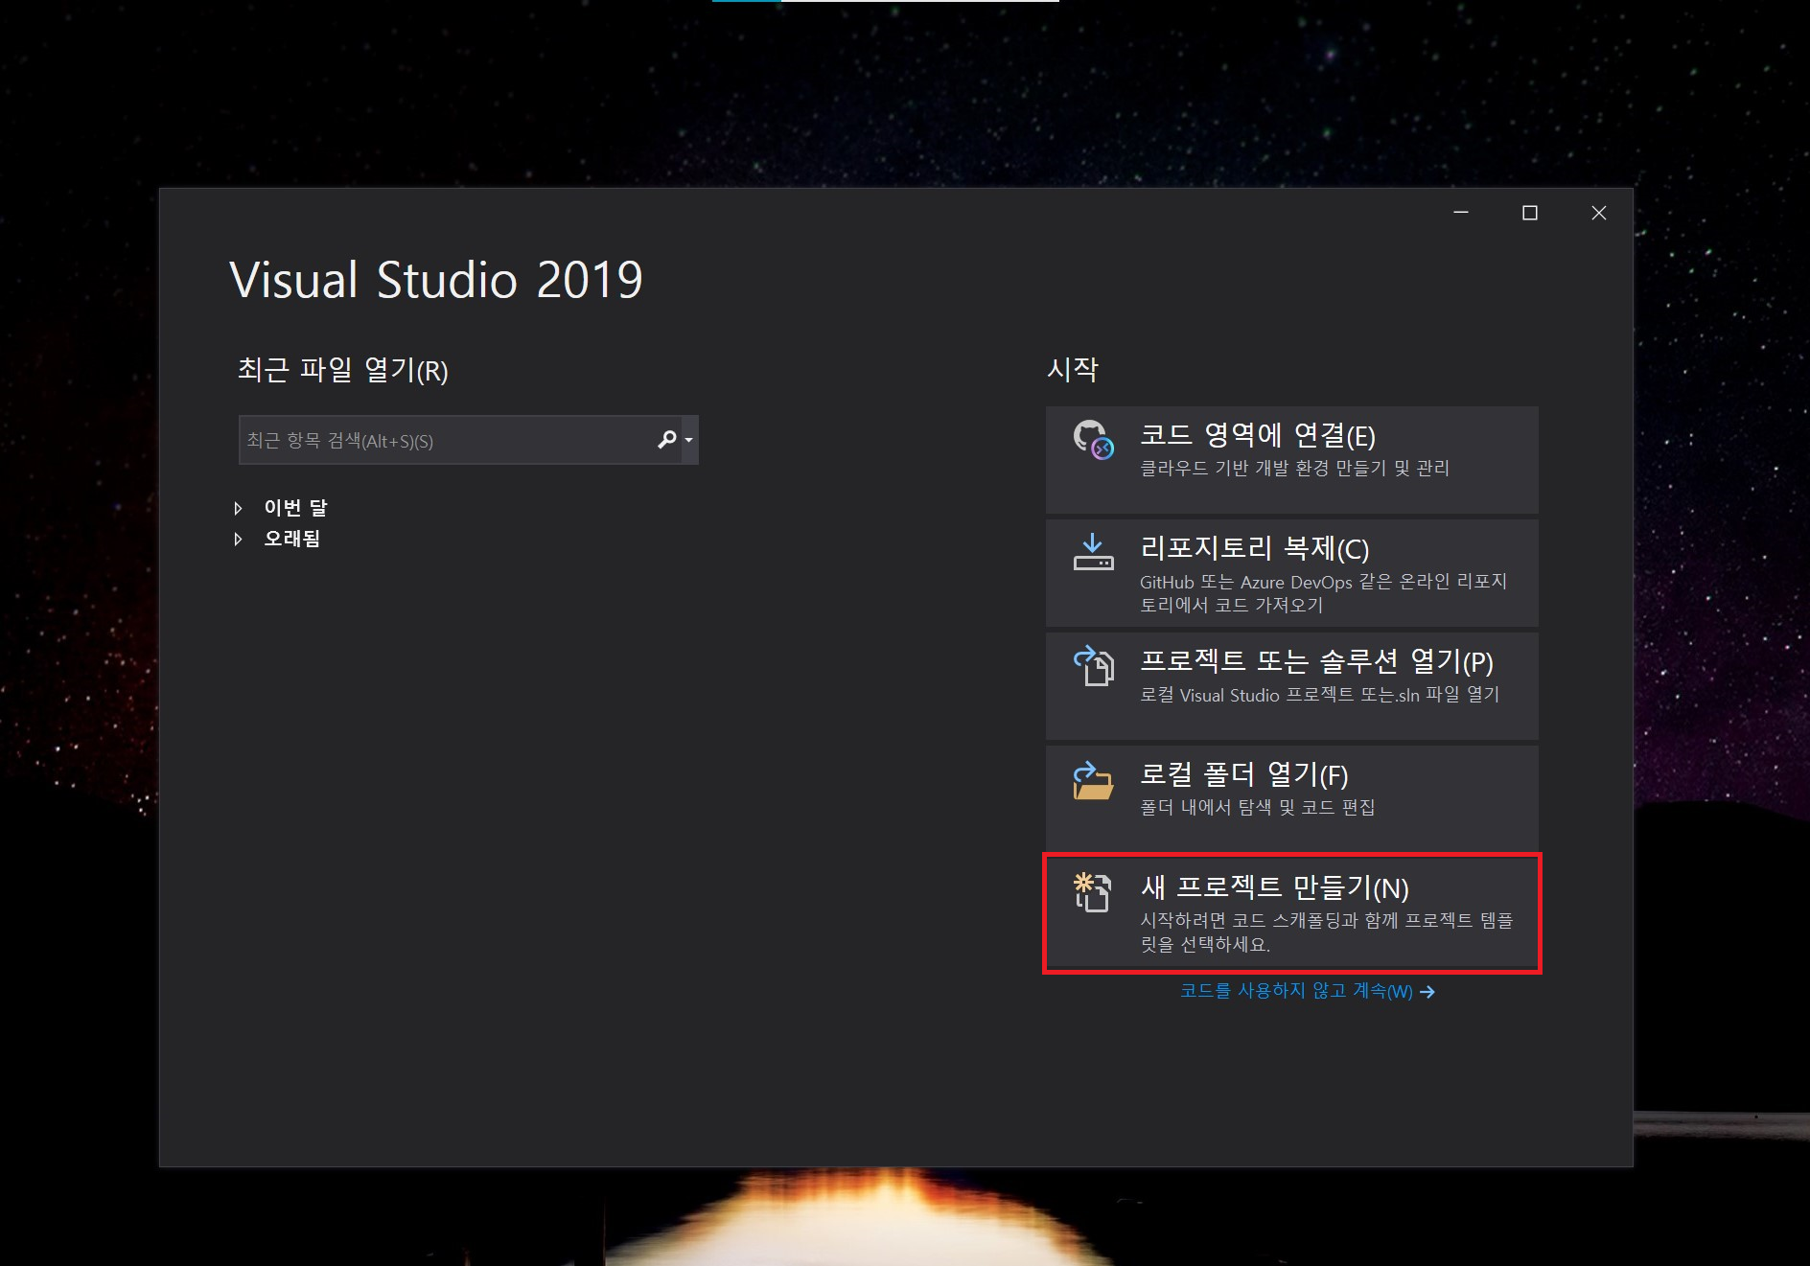Click the create new project icon
1810x1266 pixels.
[1092, 892]
